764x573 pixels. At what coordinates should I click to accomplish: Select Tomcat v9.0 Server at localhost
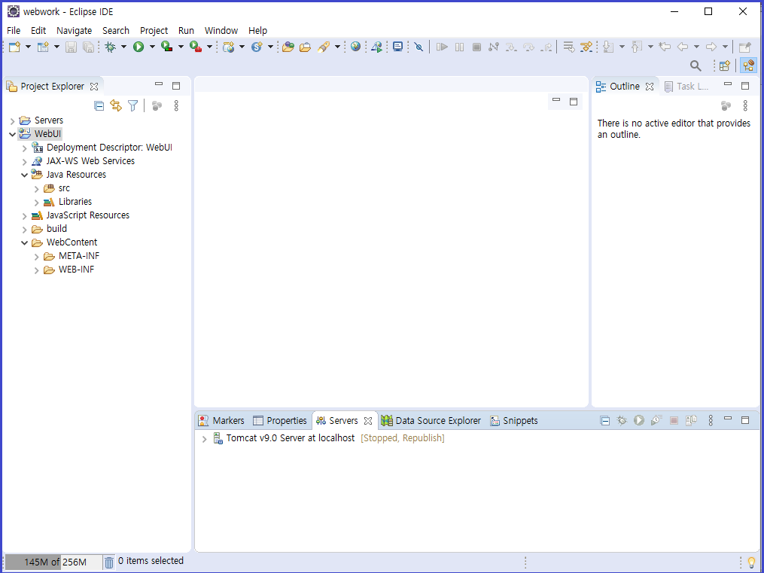(x=291, y=438)
